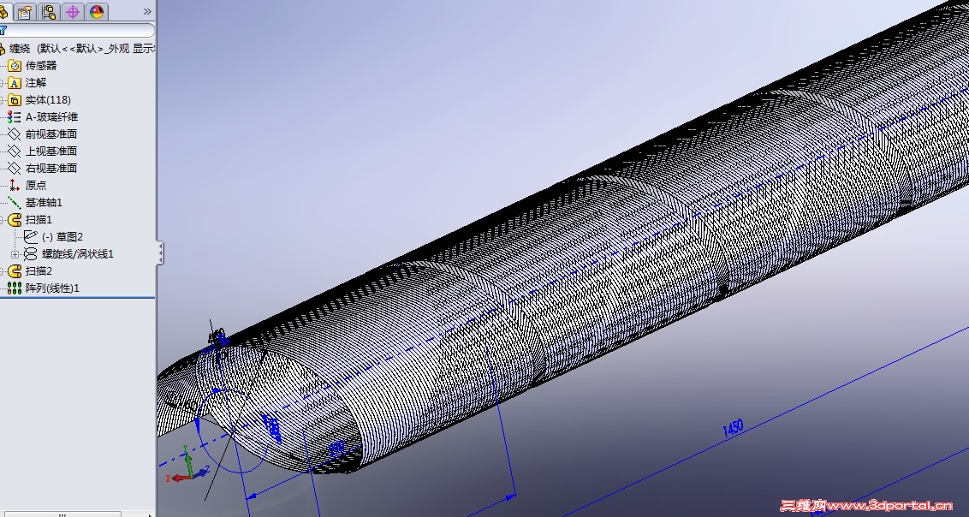
Task: Select the 实体(118) solid bodies folder icon
Action: click(x=15, y=100)
